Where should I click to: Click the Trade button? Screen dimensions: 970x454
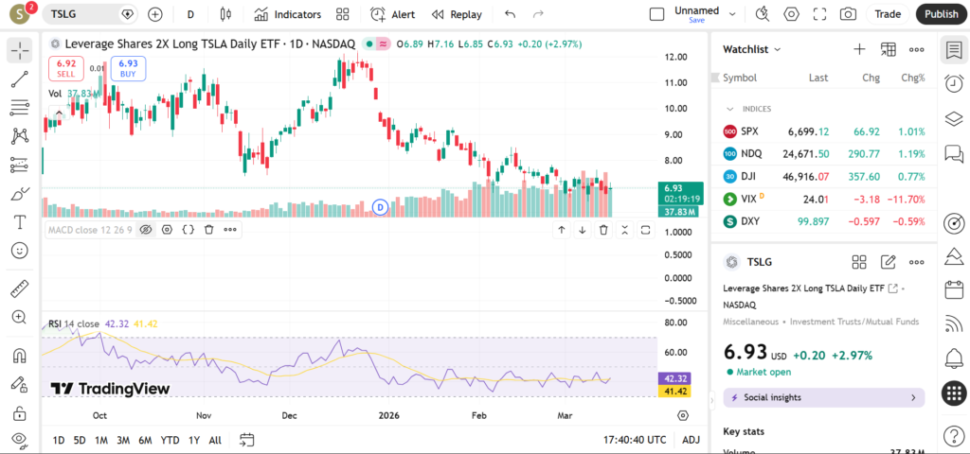pos(888,14)
